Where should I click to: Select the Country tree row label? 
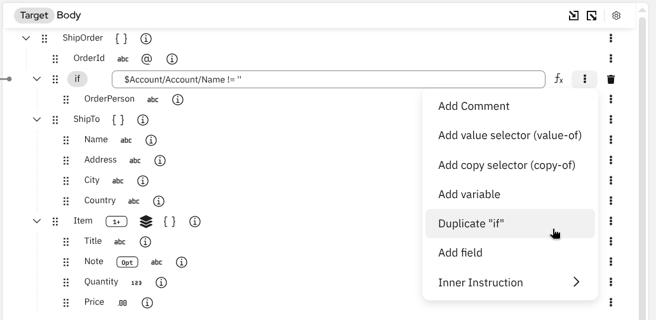(x=100, y=201)
